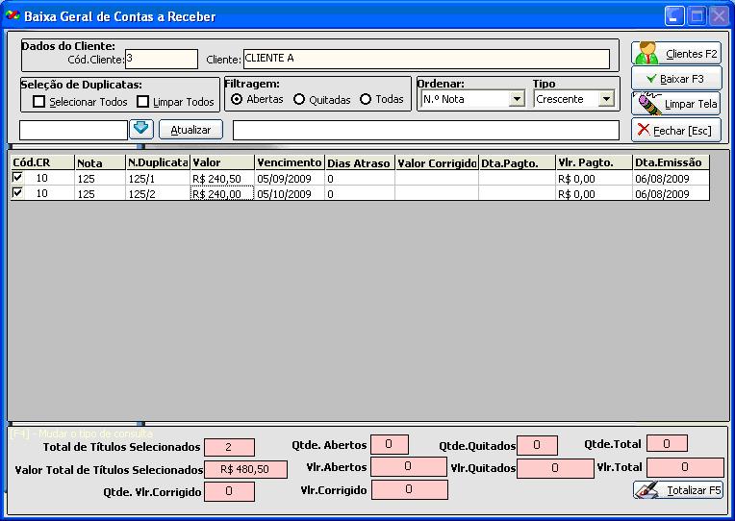Click the Vlr.Corrigido field

point(409,489)
